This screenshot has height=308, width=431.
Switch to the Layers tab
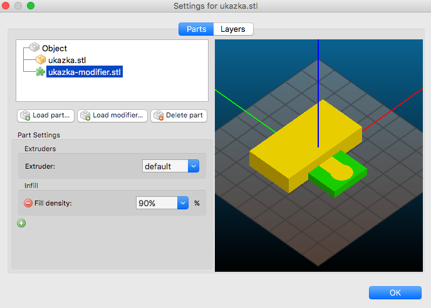pos(233,29)
